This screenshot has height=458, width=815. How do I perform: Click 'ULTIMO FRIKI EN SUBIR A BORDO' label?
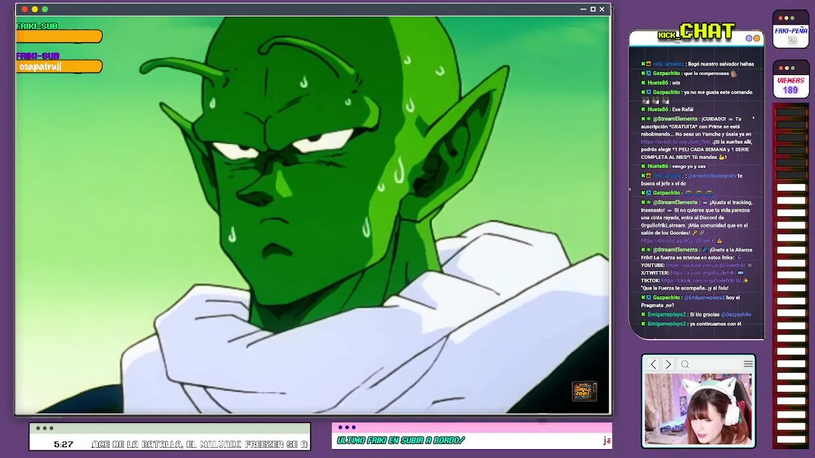point(400,440)
